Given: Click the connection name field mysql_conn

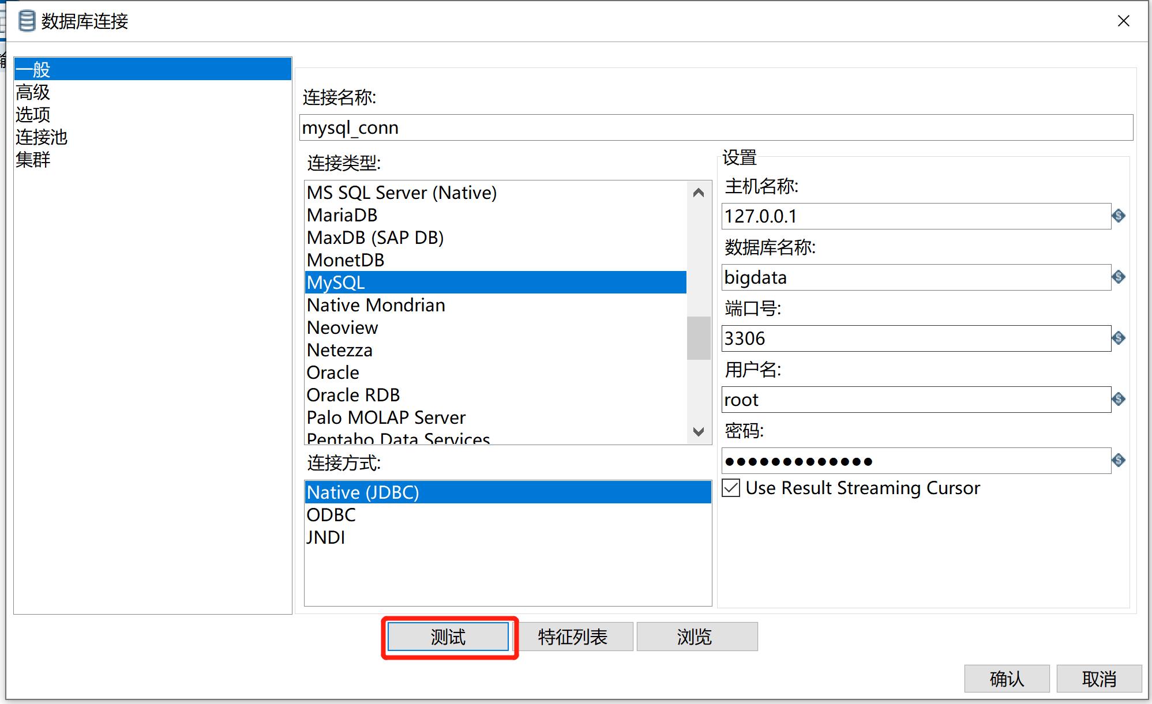Looking at the screenshot, I should click(x=716, y=127).
